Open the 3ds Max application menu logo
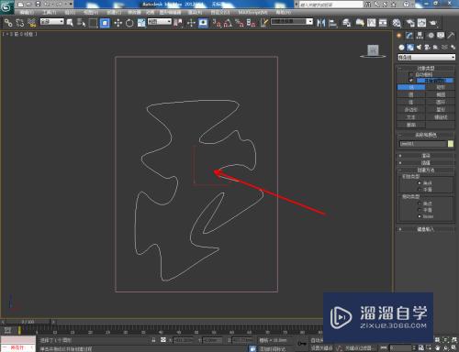The image size is (459, 352). (6, 7)
